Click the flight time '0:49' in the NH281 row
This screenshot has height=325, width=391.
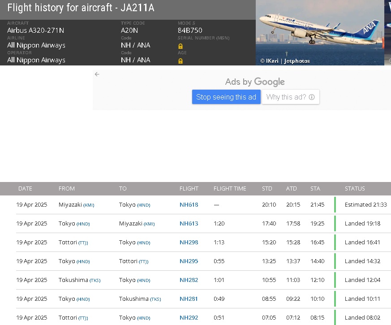(x=219, y=299)
